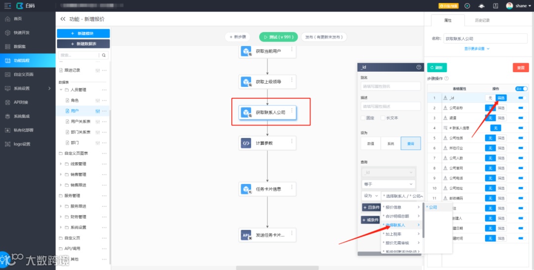Viewport: 534px width, 270px height.
Task: Click the 测试 (v 991) button
Action: tap(278, 37)
